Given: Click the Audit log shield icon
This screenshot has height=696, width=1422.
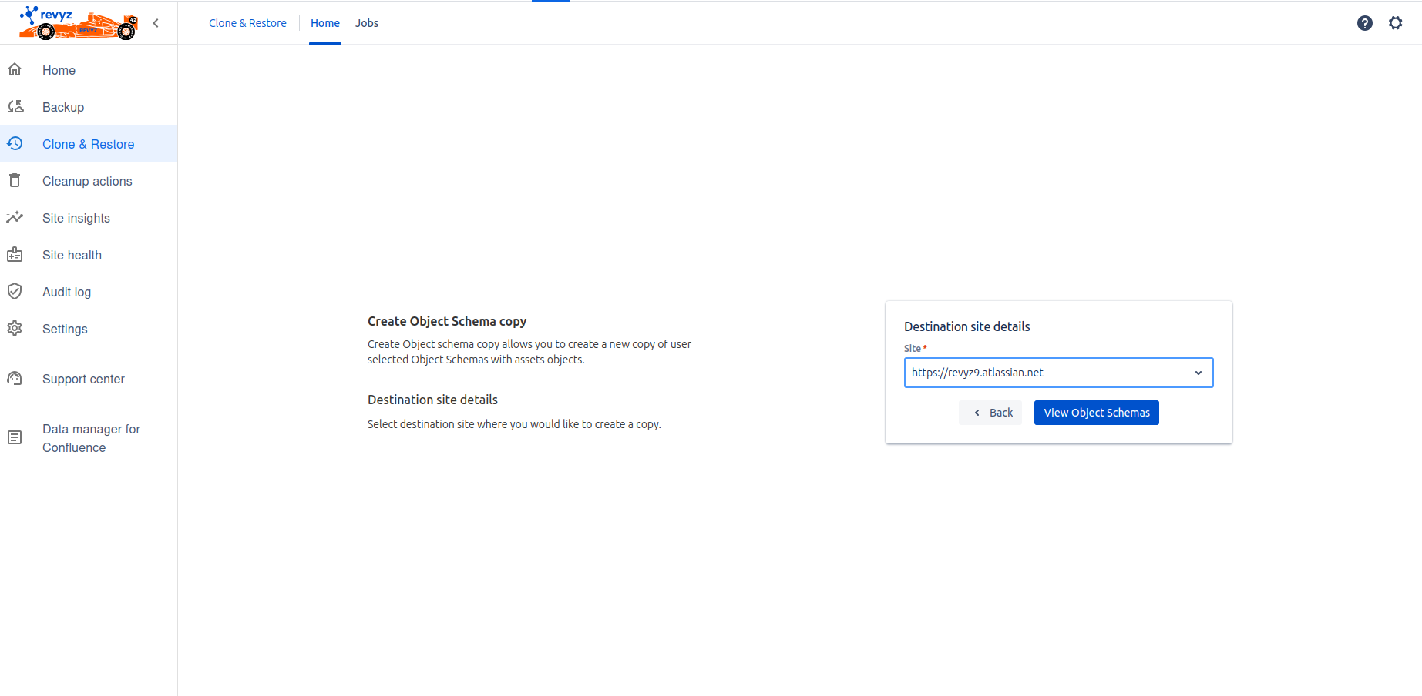Looking at the screenshot, I should [x=15, y=291].
